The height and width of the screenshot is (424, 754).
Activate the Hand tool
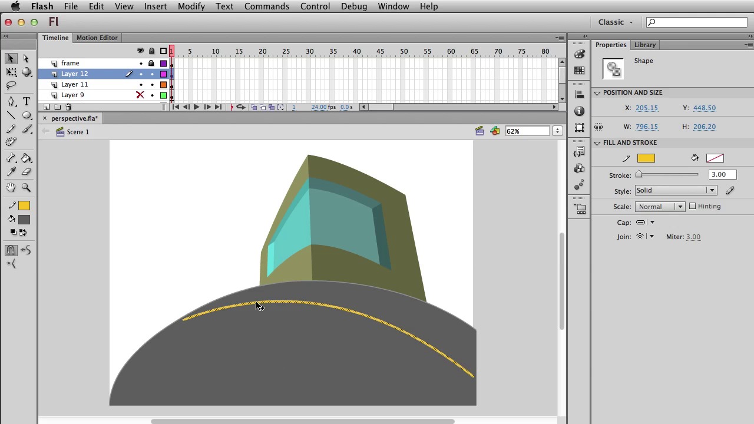tap(11, 187)
